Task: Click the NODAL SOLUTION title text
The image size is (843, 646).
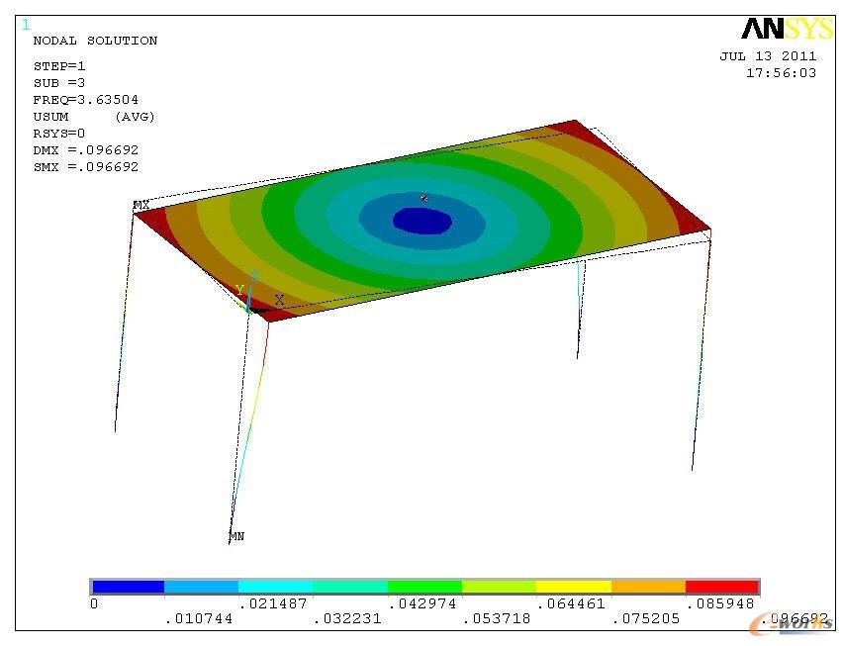Action: pos(95,41)
